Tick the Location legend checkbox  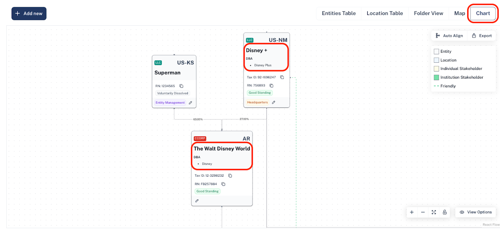click(437, 60)
